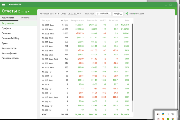
Task: Sort by the Рейк column header
Action: tap(127, 20)
